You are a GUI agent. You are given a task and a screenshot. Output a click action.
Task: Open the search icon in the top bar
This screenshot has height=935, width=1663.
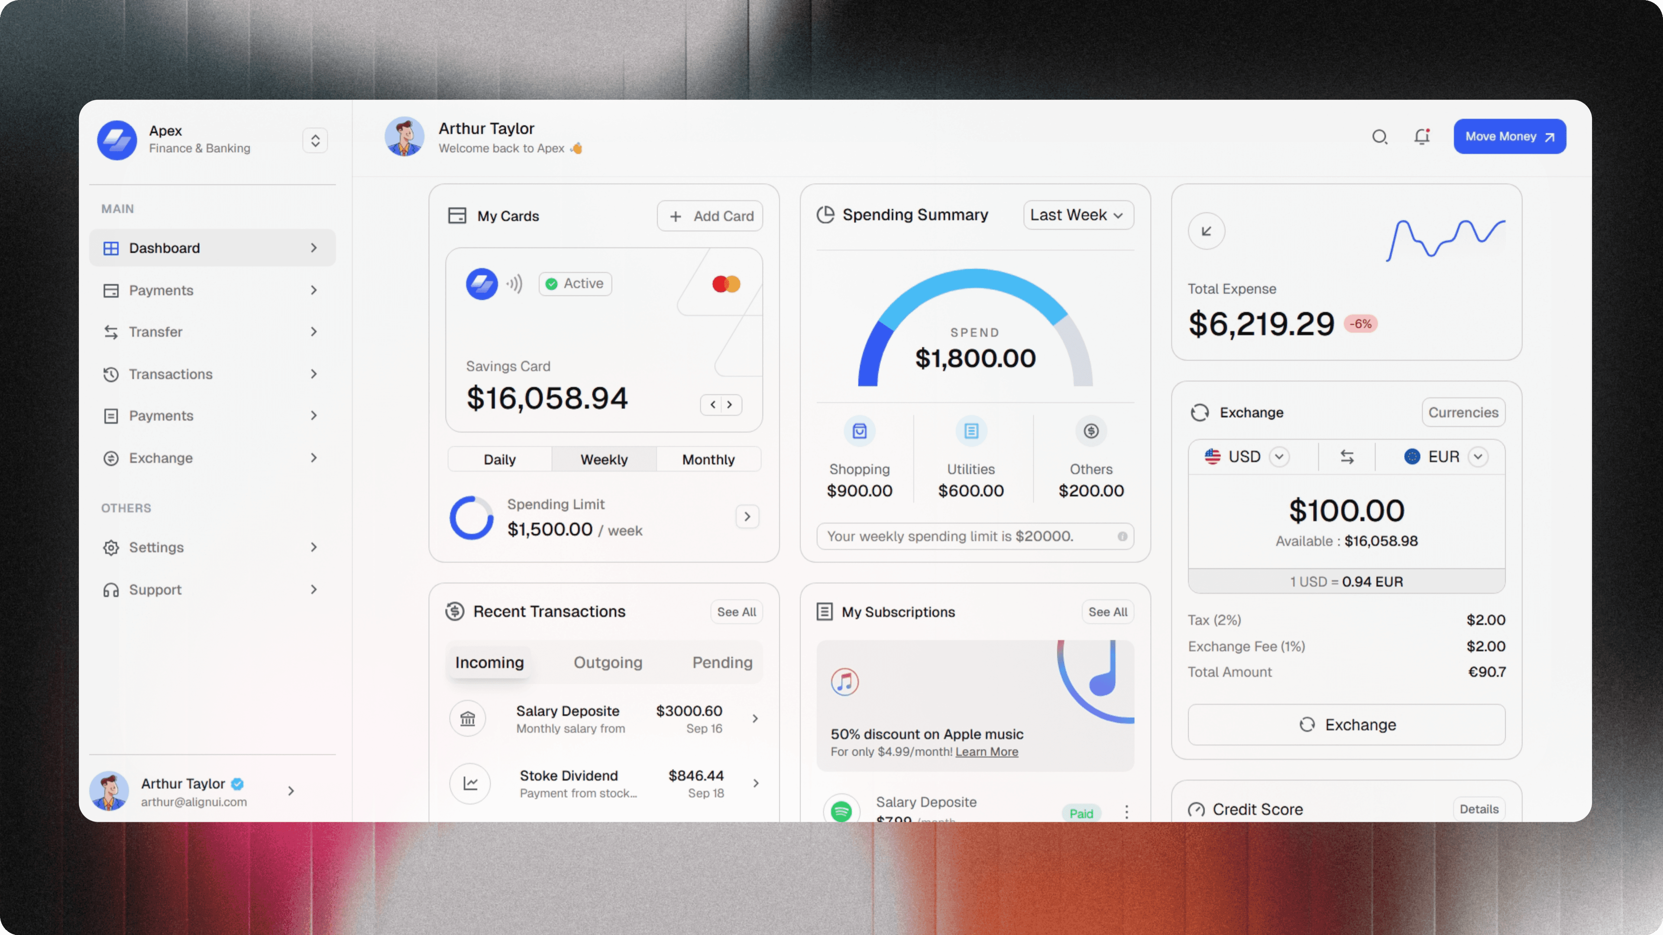[1380, 137]
